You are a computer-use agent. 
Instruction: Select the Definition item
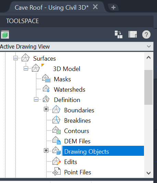[x=67, y=100]
